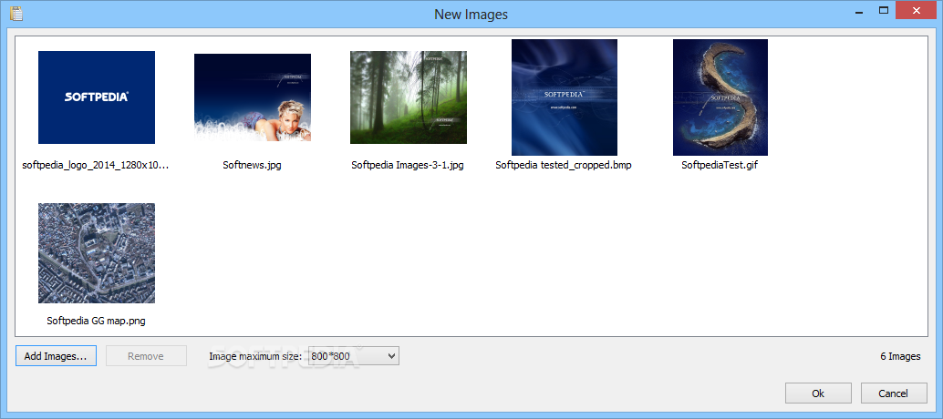Click the softpedia_logo_2014_1280x10... file name

tap(97, 165)
